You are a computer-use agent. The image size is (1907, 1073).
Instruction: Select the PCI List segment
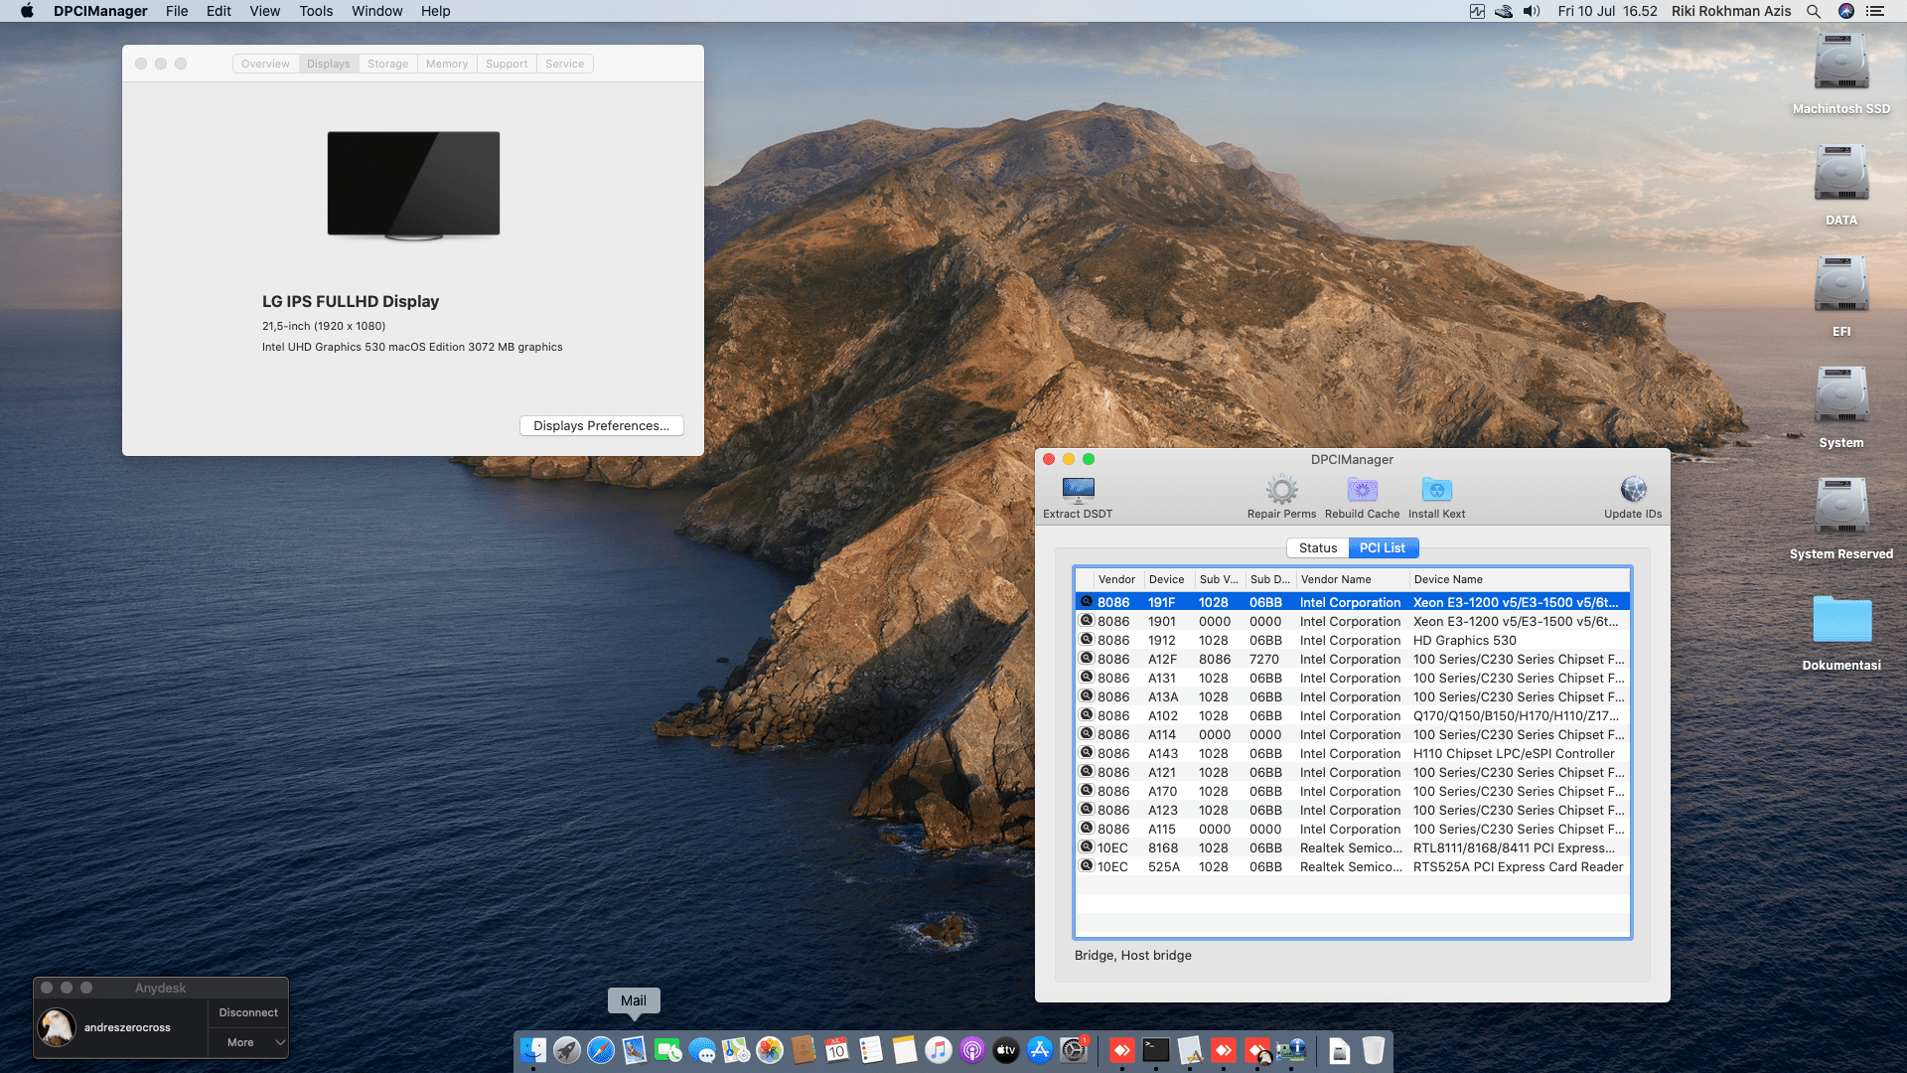(1383, 548)
